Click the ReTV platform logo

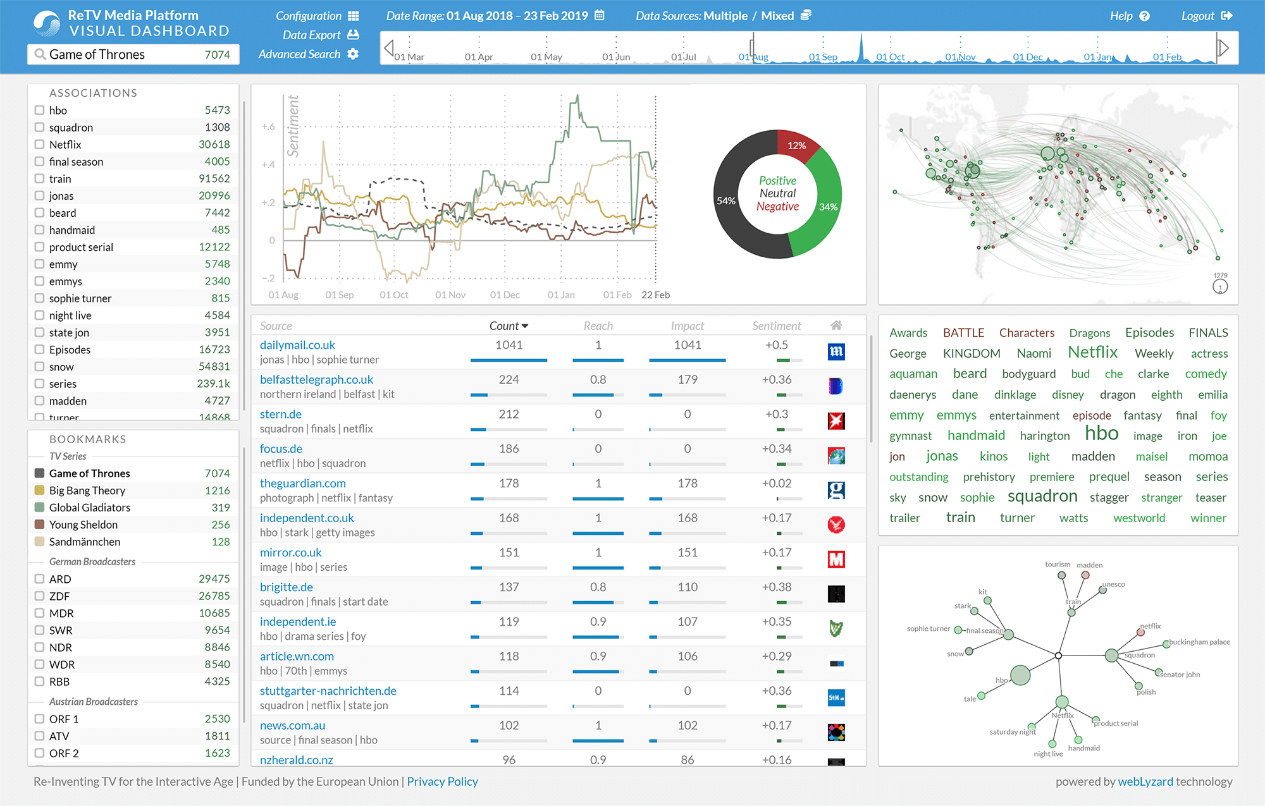pos(47,23)
